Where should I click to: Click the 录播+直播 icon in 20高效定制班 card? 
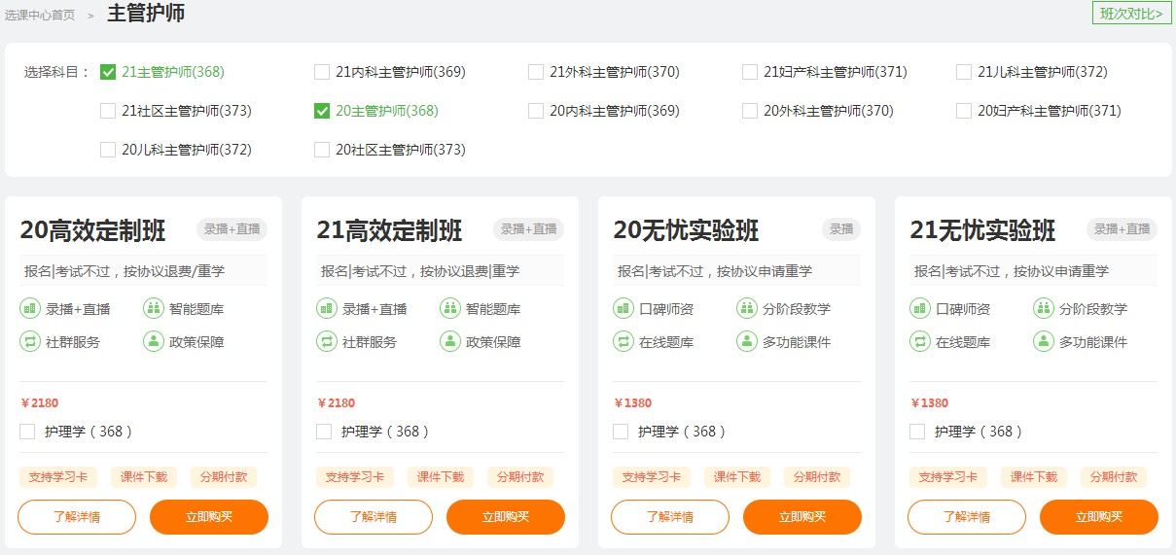click(x=30, y=309)
